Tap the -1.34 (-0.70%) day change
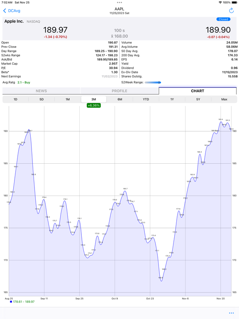This screenshot has width=239, height=319. [x=55, y=37]
